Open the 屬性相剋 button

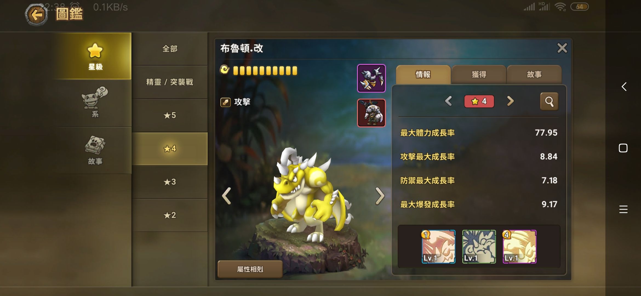point(250,269)
